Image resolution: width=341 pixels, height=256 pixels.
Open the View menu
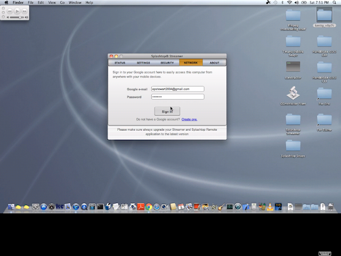coord(52,3)
